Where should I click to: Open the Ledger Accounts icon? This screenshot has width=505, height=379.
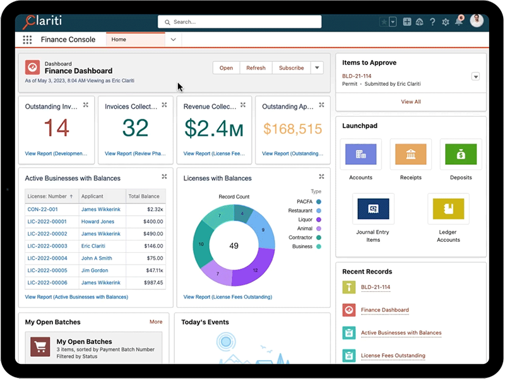click(448, 208)
